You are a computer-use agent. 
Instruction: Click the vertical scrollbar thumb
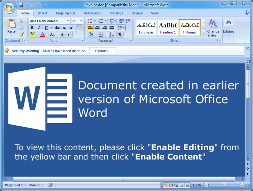pyautogui.click(x=248, y=84)
